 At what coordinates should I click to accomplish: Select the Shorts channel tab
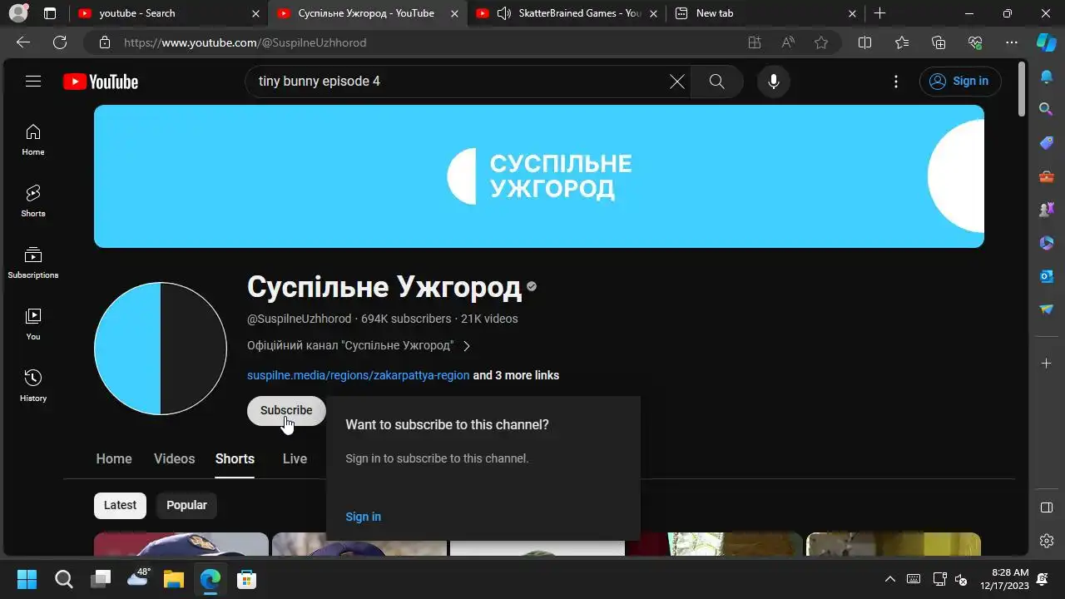click(x=235, y=459)
